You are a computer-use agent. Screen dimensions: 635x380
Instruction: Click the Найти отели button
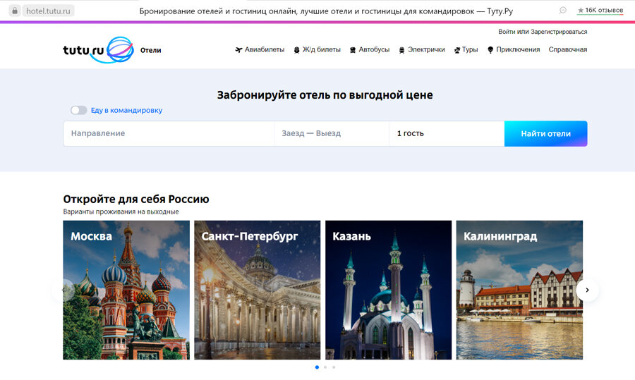coord(545,133)
